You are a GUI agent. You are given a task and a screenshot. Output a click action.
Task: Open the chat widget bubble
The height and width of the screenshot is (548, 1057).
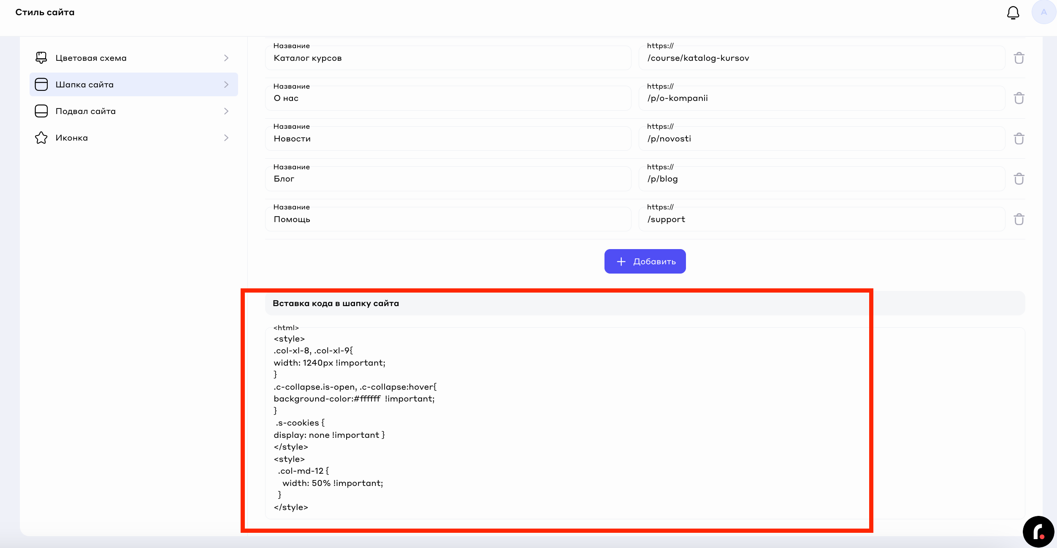pyautogui.click(x=1038, y=531)
